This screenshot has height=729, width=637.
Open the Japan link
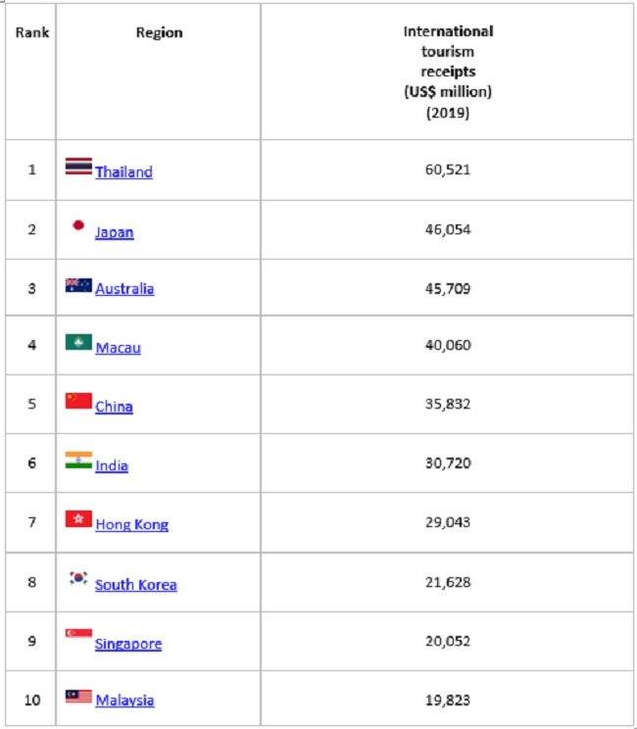click(x=115, y=232)
